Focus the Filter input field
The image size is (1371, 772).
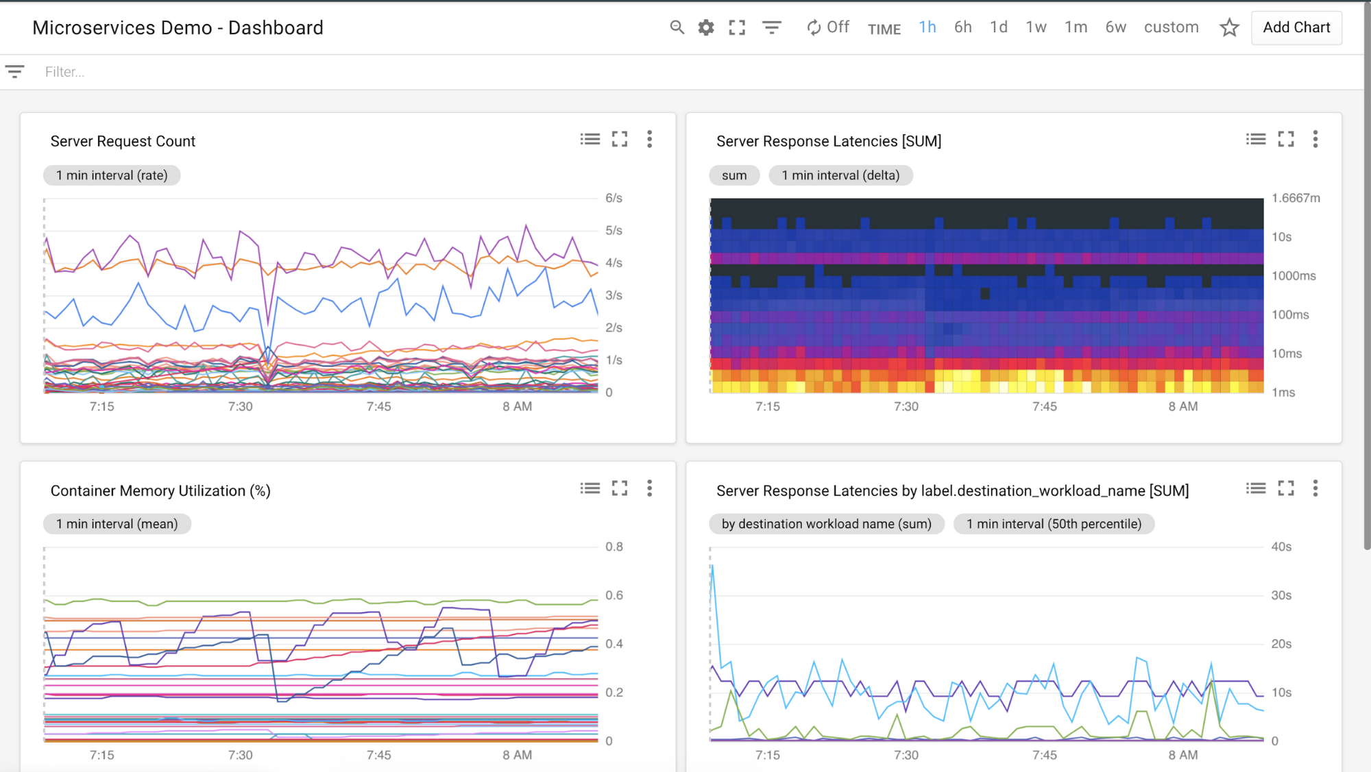699,72
